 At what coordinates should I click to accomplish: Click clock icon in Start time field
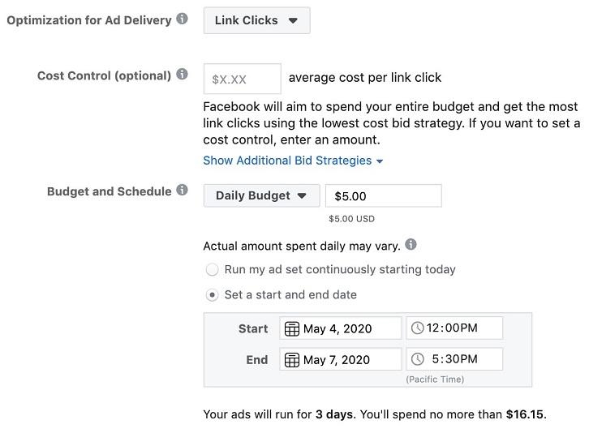[417, 328]
